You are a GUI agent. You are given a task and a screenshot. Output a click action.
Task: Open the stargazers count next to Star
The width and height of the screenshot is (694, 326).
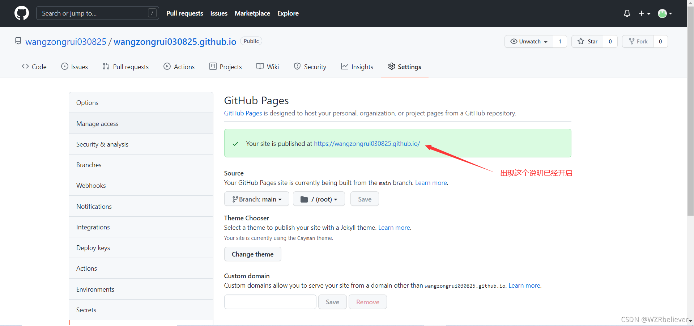610,41
